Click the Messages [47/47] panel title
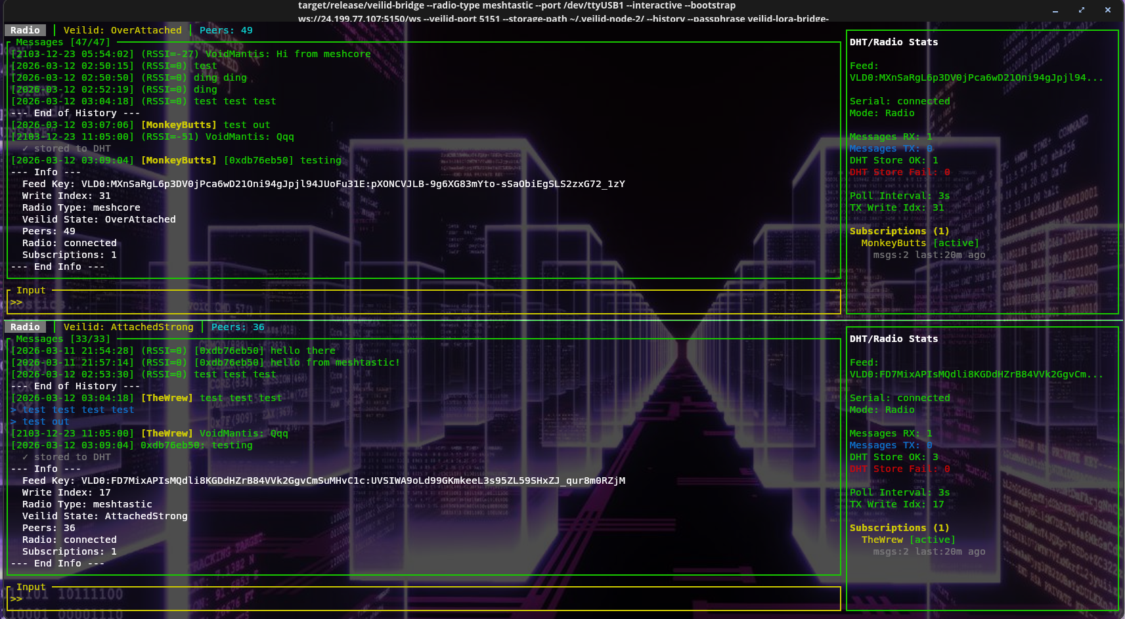This screenshot has height=619, width=1125. [63, 42]
